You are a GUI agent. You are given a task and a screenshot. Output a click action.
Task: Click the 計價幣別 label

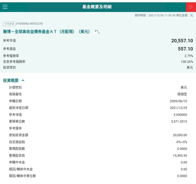click(15, 88)
